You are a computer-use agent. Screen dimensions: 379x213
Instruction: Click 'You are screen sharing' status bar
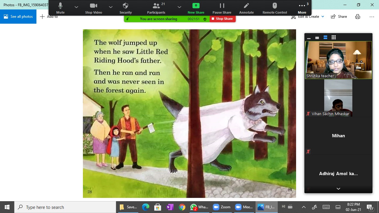158,19
